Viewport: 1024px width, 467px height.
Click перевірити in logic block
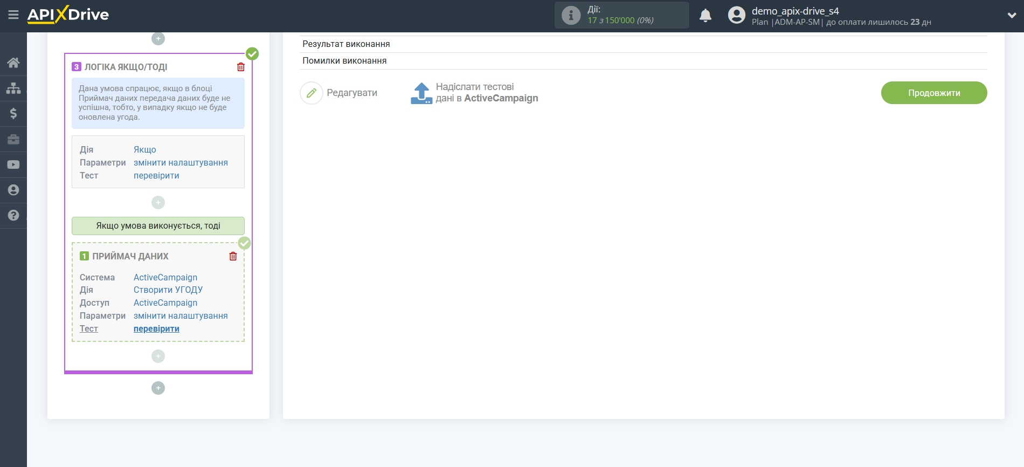(x=156, y=175)
